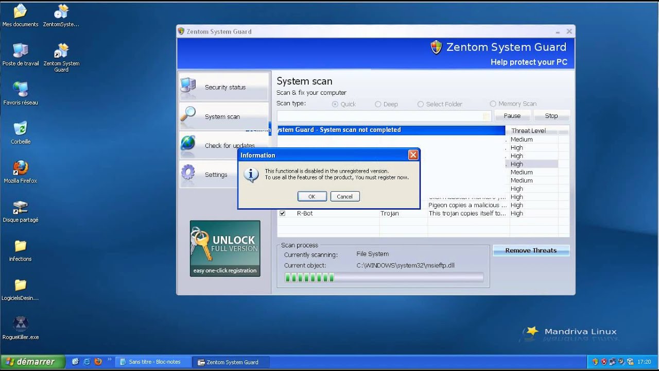This screenshot has height=371, width=659.
Task: Click the blue info icon in Information dialog
Action: pos(251,175)
